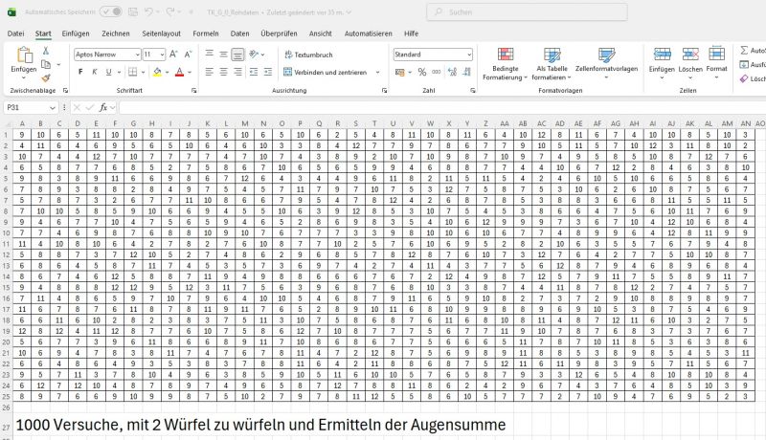
Task: Open the Datei menu
Action: pos(15,33)
